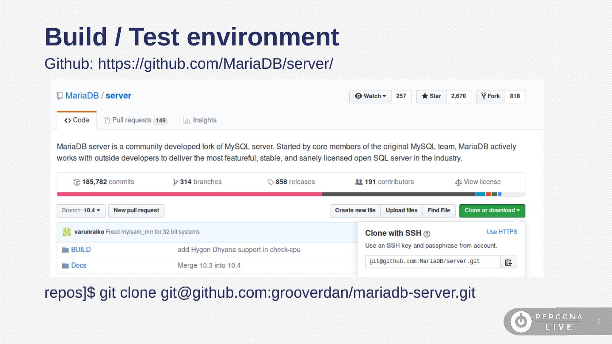Click the Find File button
Viewport: 612px width, 344px height.
439,211
